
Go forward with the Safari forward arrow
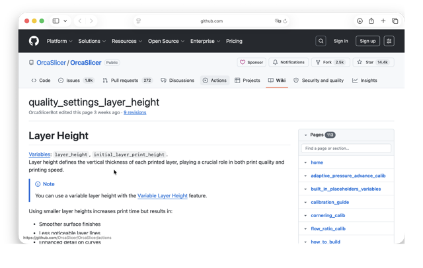coord(91,20)
